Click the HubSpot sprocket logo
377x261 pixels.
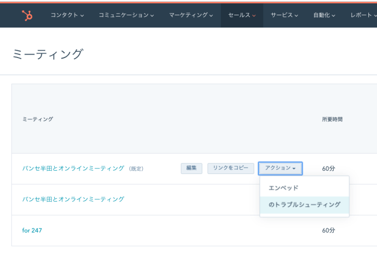coord(27,16)
